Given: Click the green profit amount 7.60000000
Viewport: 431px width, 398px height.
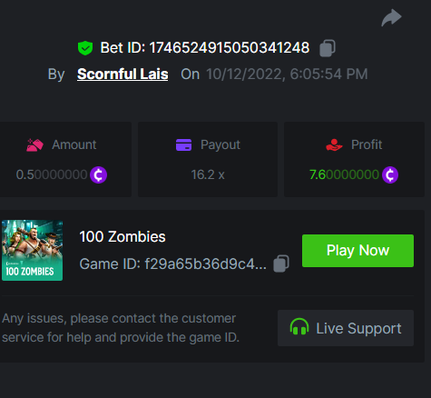Looking at the screenshot, I should 344,174.
